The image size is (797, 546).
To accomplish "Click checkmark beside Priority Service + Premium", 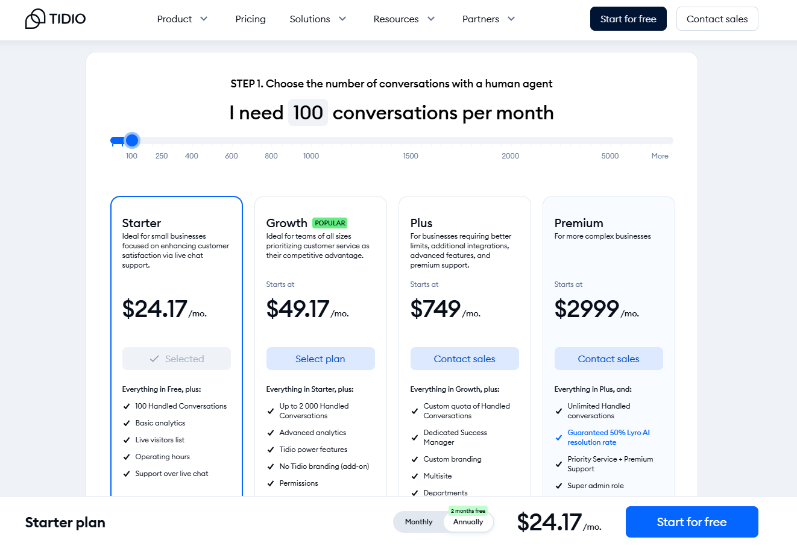I will 559,464.
